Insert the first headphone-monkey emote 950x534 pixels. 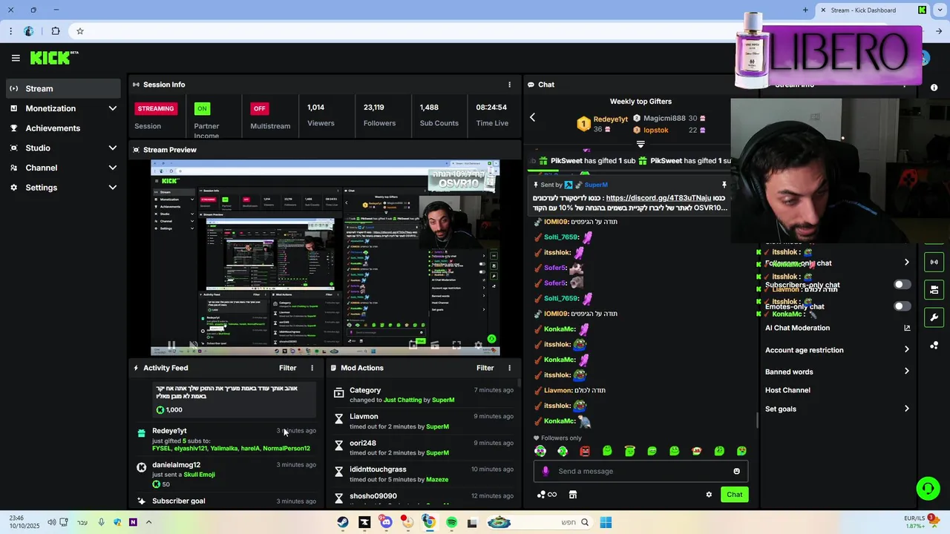pos(540,451)
